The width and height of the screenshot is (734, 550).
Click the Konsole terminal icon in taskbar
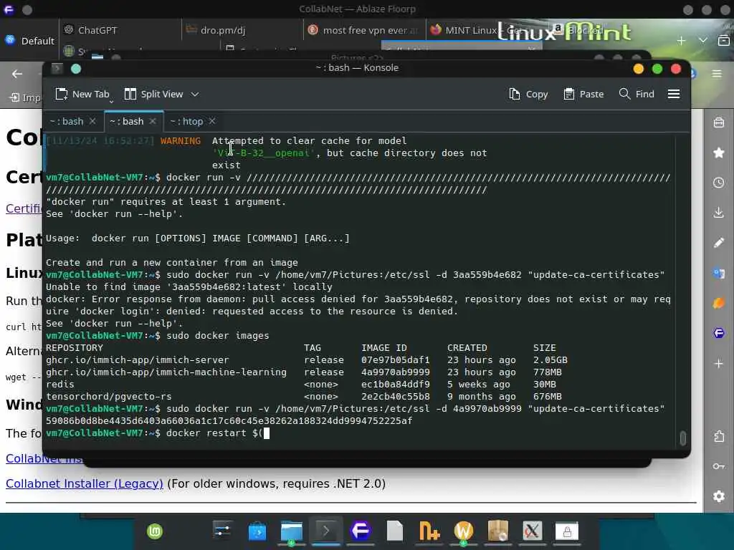point(326,531)
